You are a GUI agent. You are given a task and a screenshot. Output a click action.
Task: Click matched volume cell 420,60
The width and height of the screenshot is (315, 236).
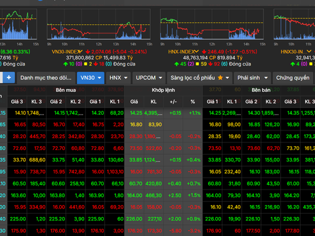[x=154, y=184]
